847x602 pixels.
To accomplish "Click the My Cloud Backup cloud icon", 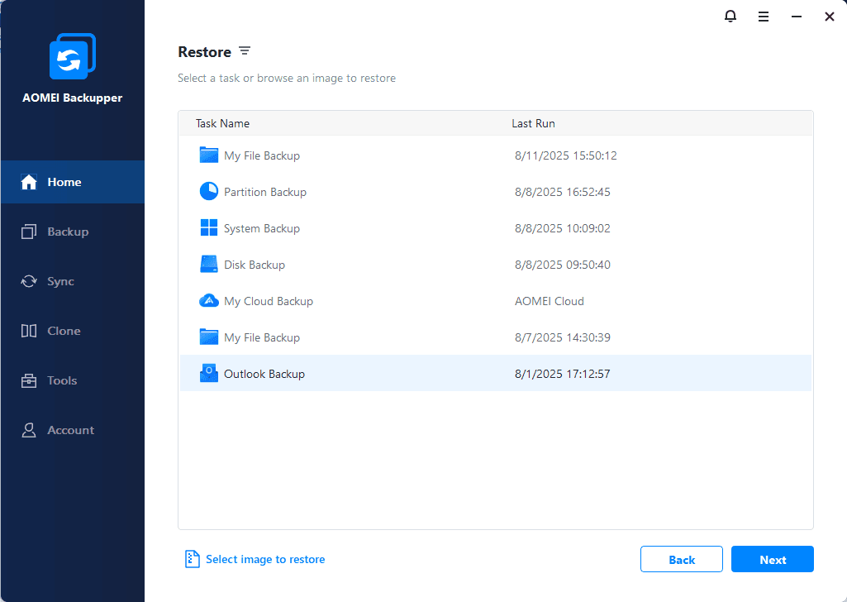I will (x=209, y=301).
